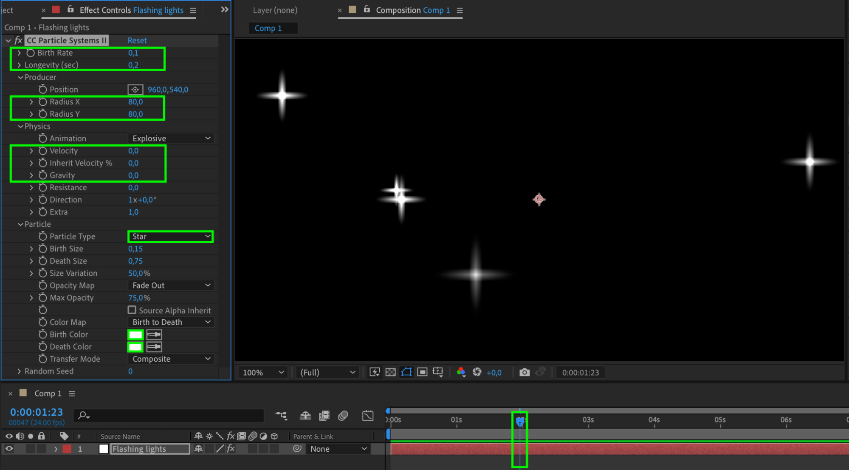849x470 pixels.
Task: Toggle the Region of Interest icon
Action: (422, 372)
